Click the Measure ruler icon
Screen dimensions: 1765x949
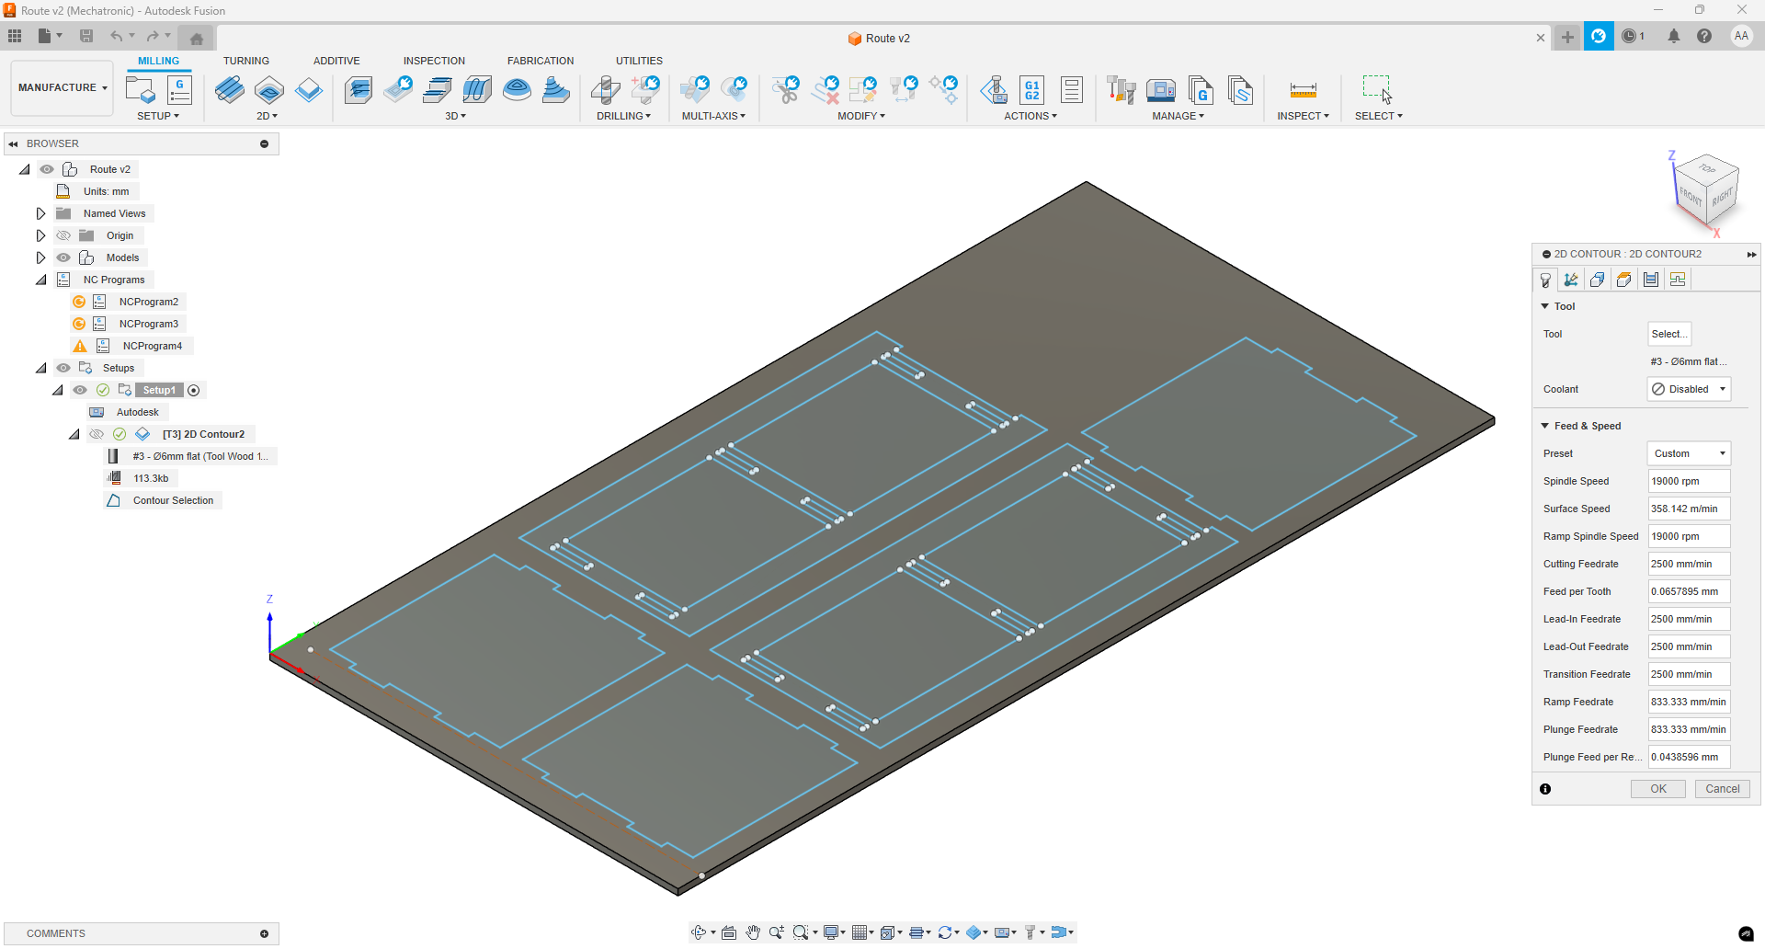click(x=1303, y=90)
